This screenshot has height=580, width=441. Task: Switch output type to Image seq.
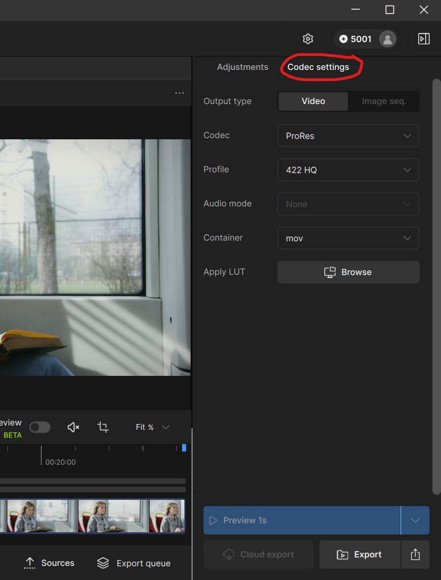(384, 101)
